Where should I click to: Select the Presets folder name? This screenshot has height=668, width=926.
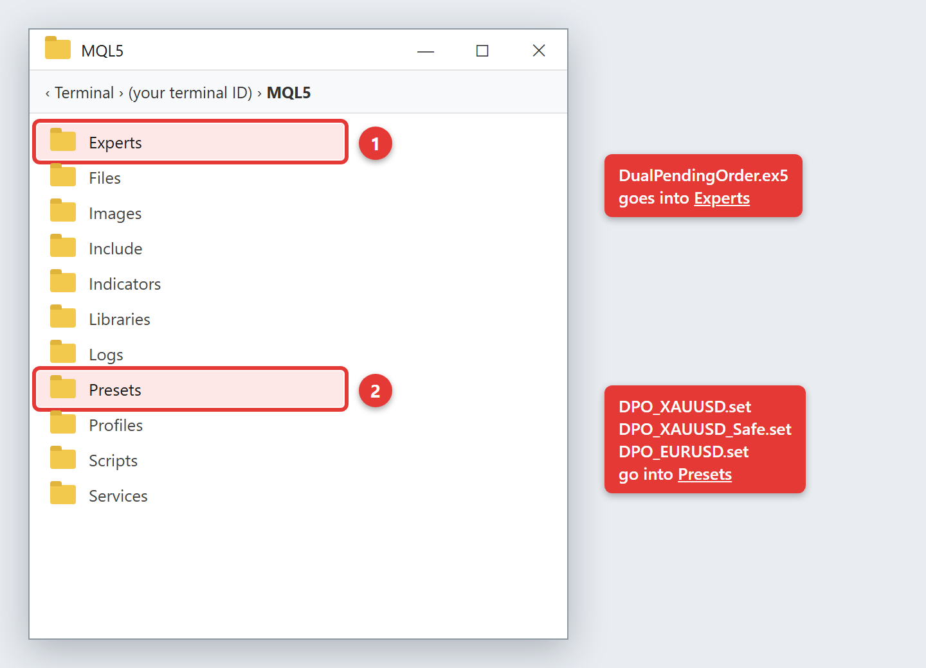tap(115, 390)
